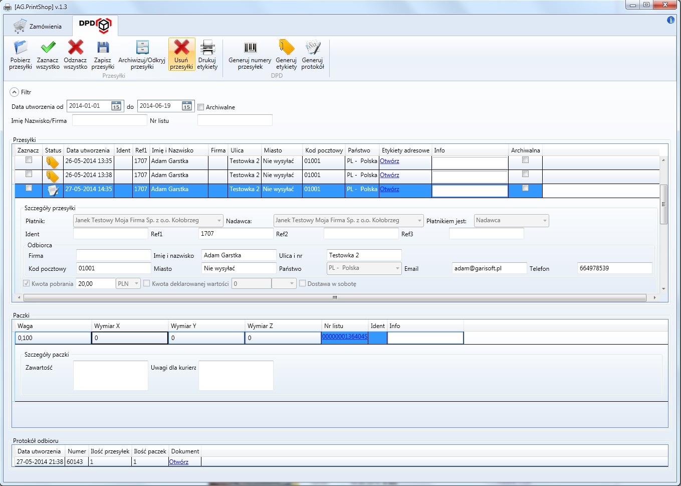Viewport: 681px width, 486px height.
Task: Click Pobierz przesyłki toolbar icon
Action: click(21, 47)
